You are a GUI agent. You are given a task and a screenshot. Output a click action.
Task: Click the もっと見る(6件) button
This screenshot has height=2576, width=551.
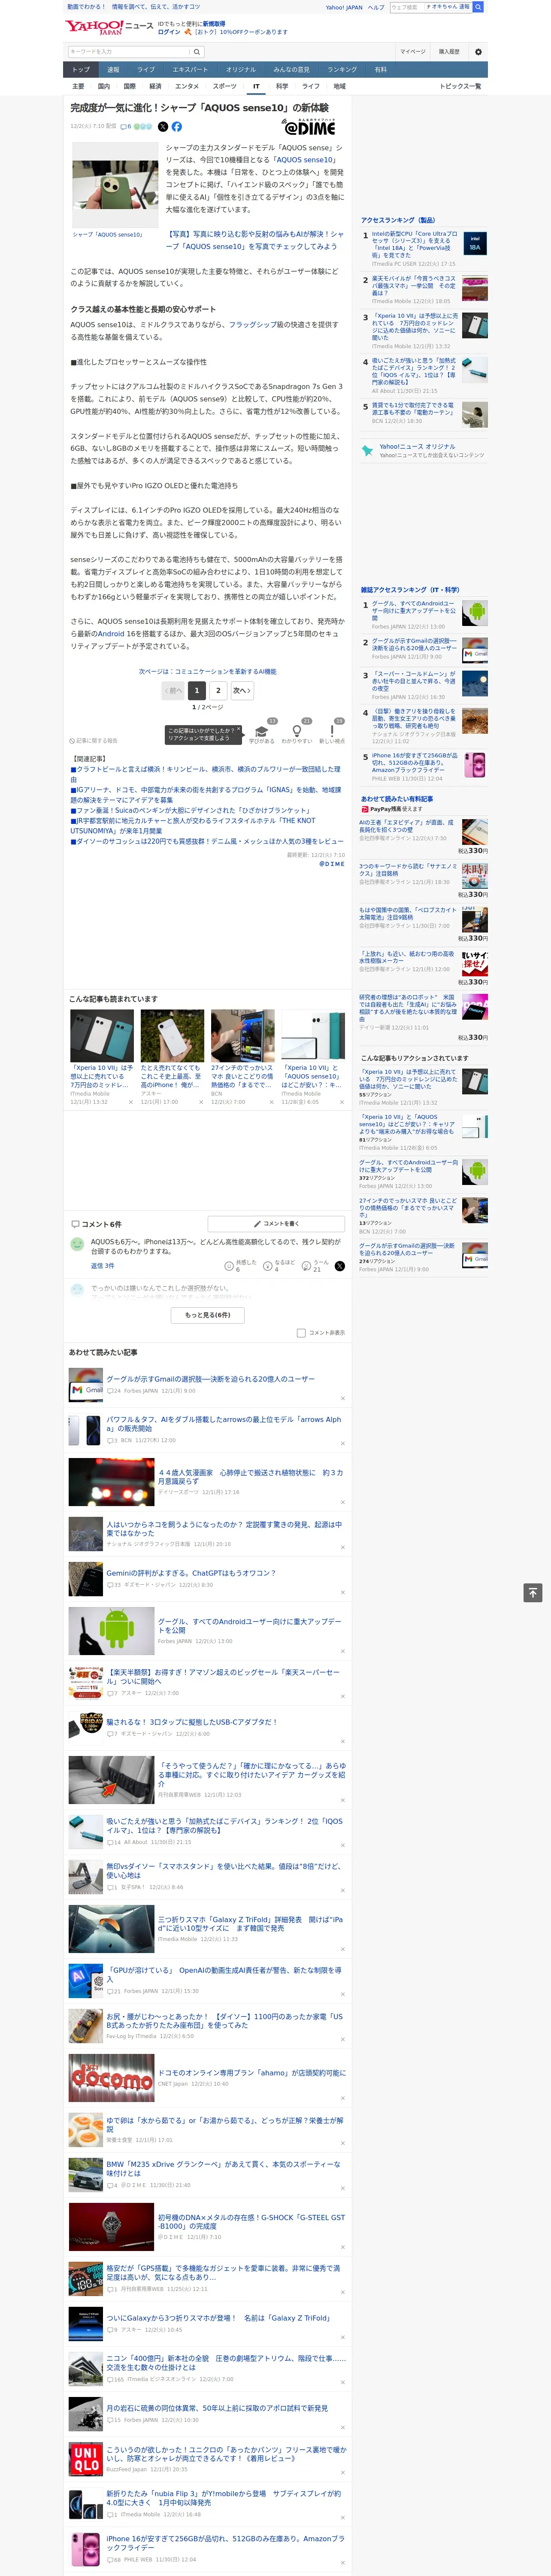[x=208, y=1315]
